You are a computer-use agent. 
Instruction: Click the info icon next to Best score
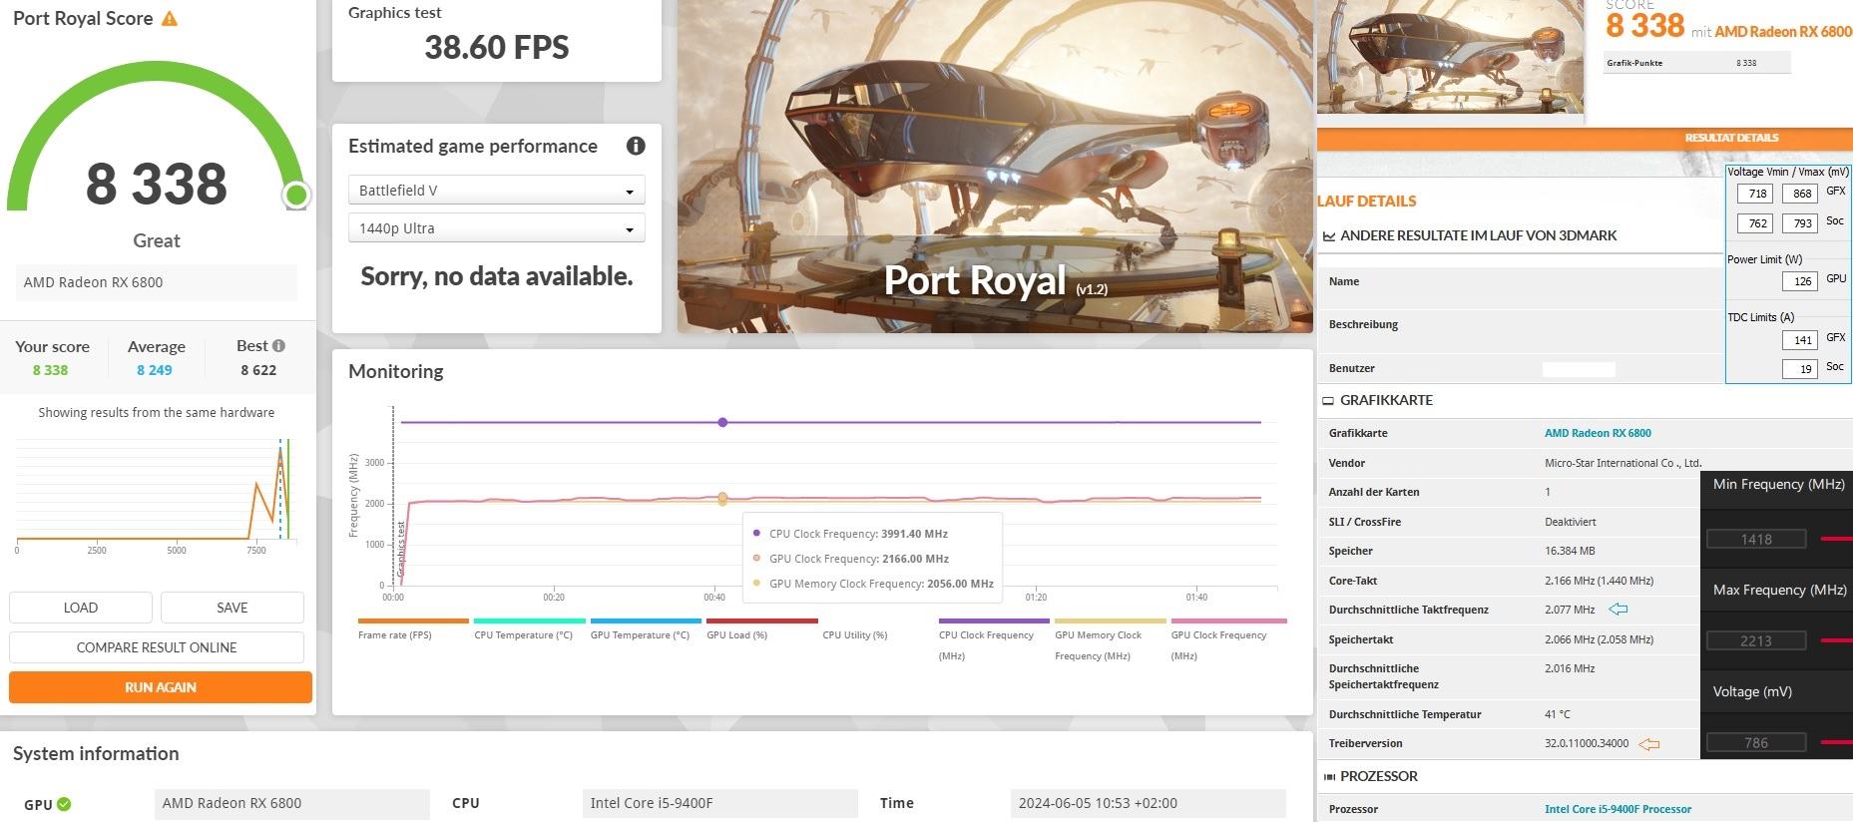tap(278, 345)
